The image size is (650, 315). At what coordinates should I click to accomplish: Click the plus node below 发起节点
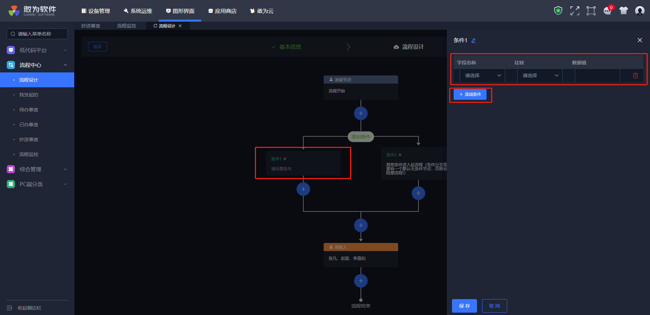coord(361,113)
